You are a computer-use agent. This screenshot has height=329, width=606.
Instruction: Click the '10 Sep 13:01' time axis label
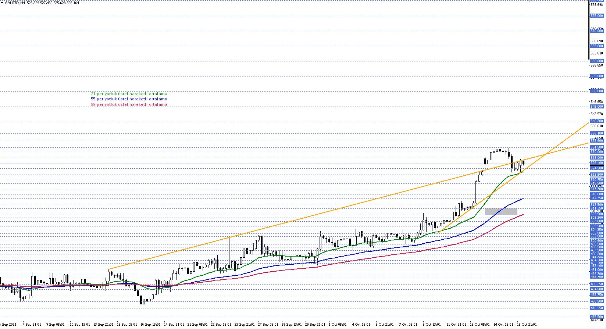coord(80,325)
